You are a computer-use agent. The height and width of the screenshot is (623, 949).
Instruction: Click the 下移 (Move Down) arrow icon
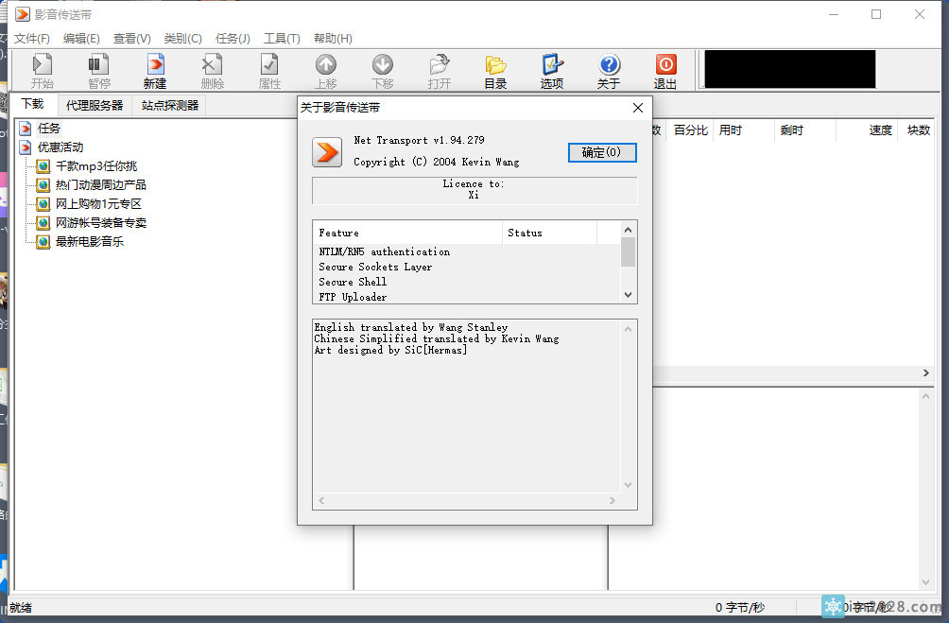383,71
